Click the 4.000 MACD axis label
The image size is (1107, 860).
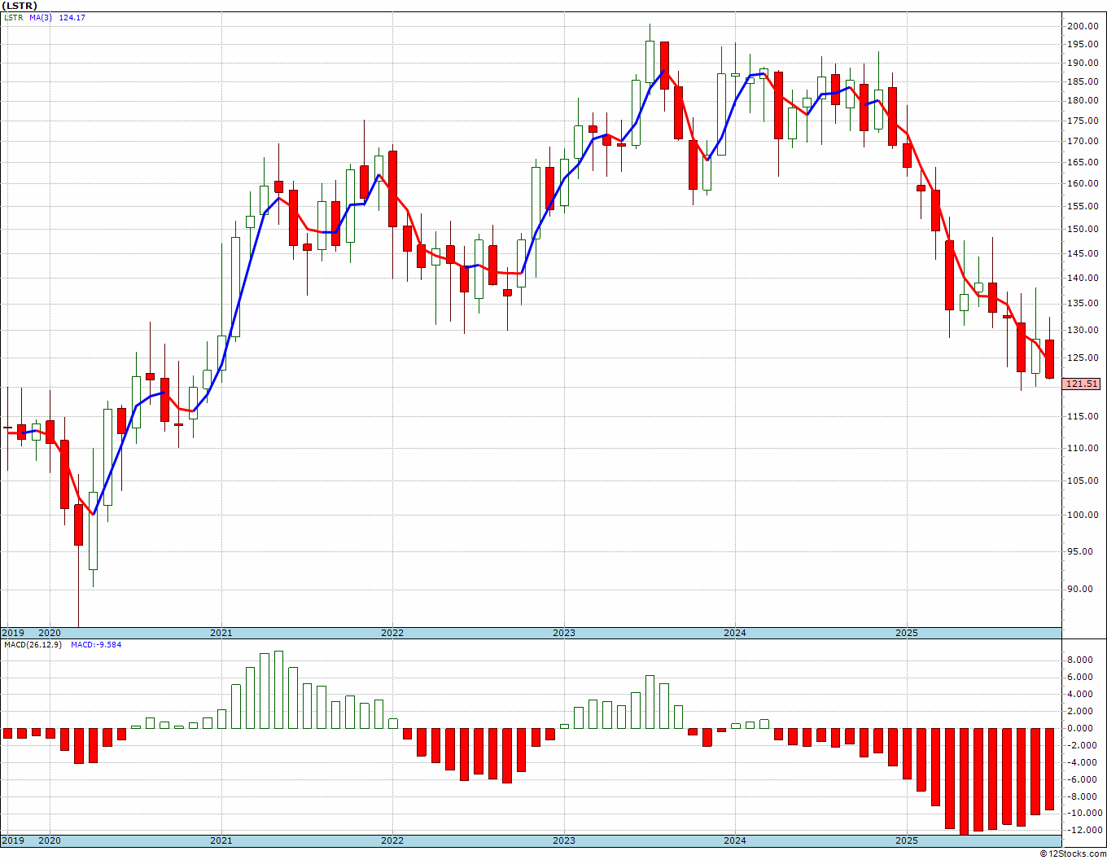pos(1082,695)
